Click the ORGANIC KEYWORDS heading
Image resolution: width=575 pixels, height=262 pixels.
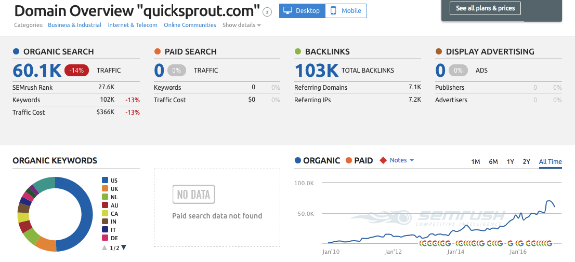(55, 160)
